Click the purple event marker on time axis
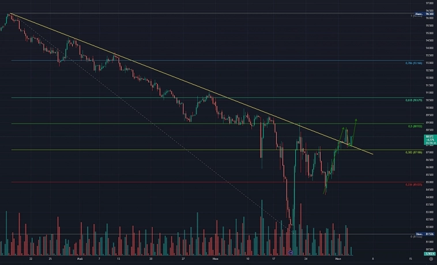The width and height of the screenshot is (437, 265). (291, 253)
